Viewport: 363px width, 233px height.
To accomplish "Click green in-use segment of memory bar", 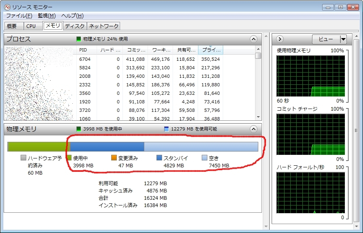I will click(x=38, y=147).
